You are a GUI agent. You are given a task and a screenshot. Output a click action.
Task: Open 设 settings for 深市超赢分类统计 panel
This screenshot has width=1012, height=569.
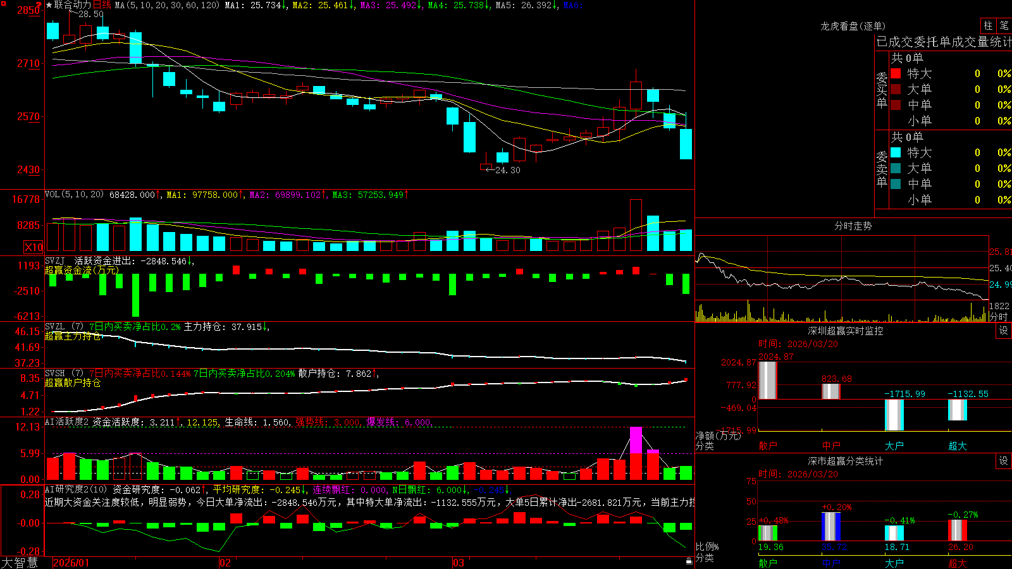coord(1004,461)
